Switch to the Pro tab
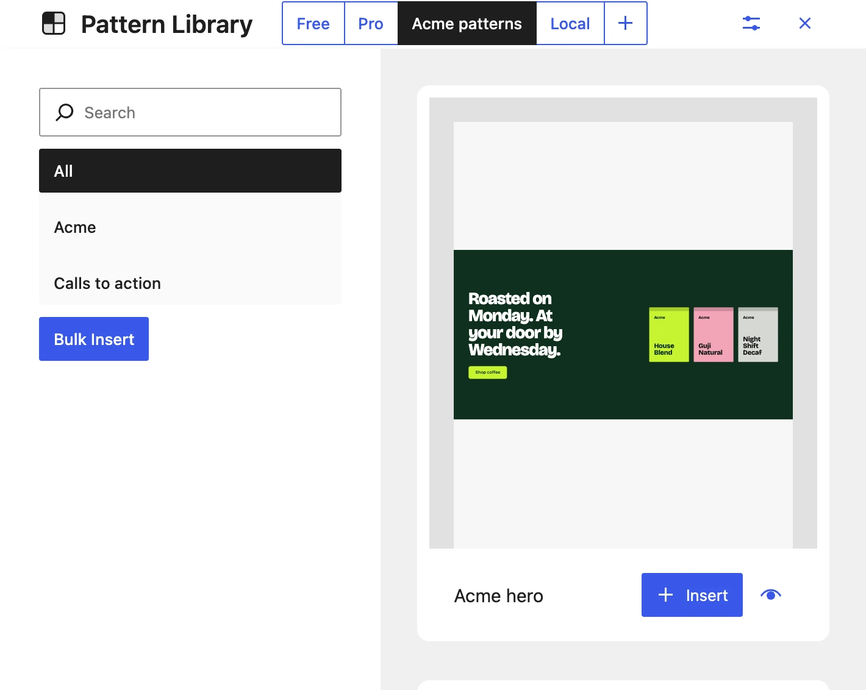The width and height of the screenshot is (866, 690). tap(371, 23)
